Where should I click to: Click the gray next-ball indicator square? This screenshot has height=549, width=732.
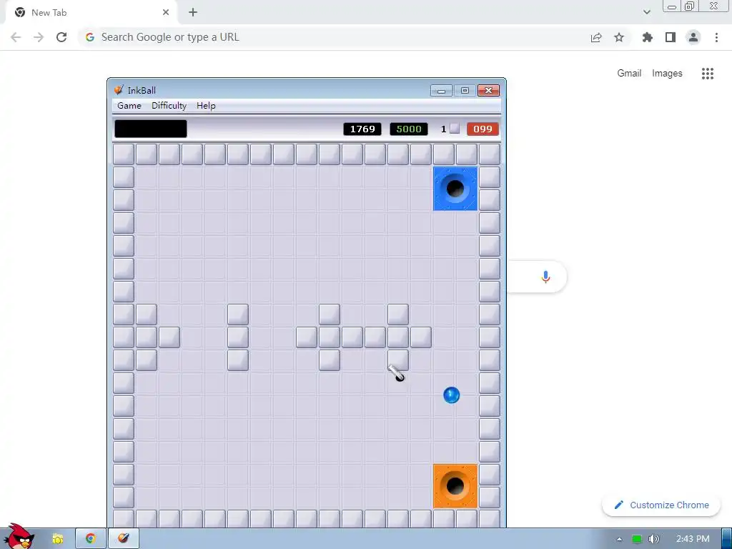(x=455, y=129)
